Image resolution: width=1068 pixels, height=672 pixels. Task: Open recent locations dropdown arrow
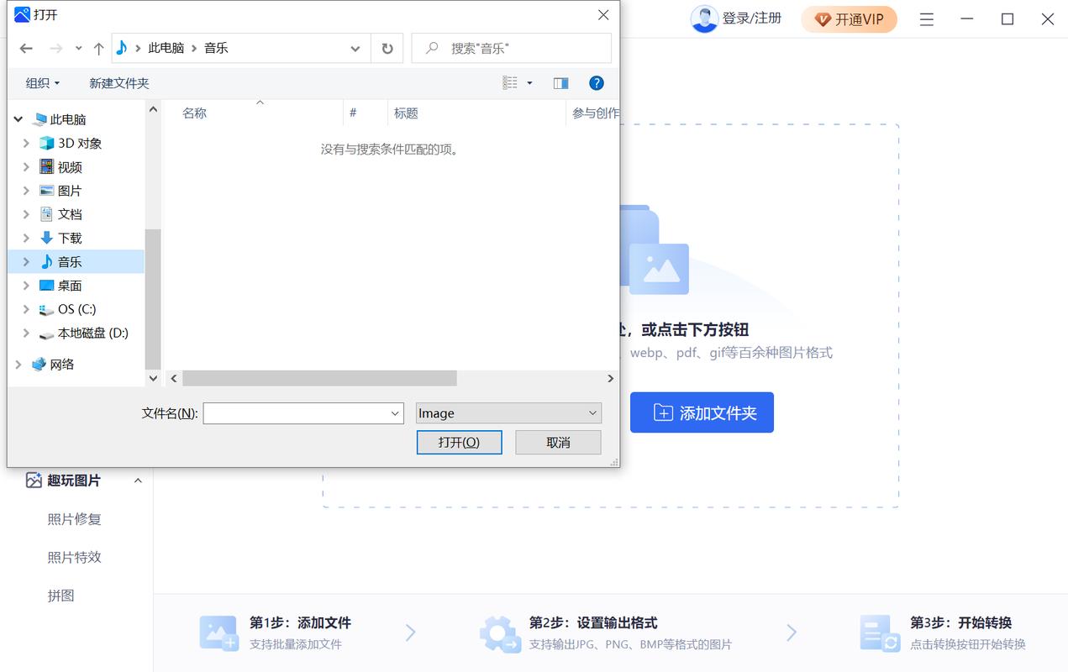(x=78, y=49)
